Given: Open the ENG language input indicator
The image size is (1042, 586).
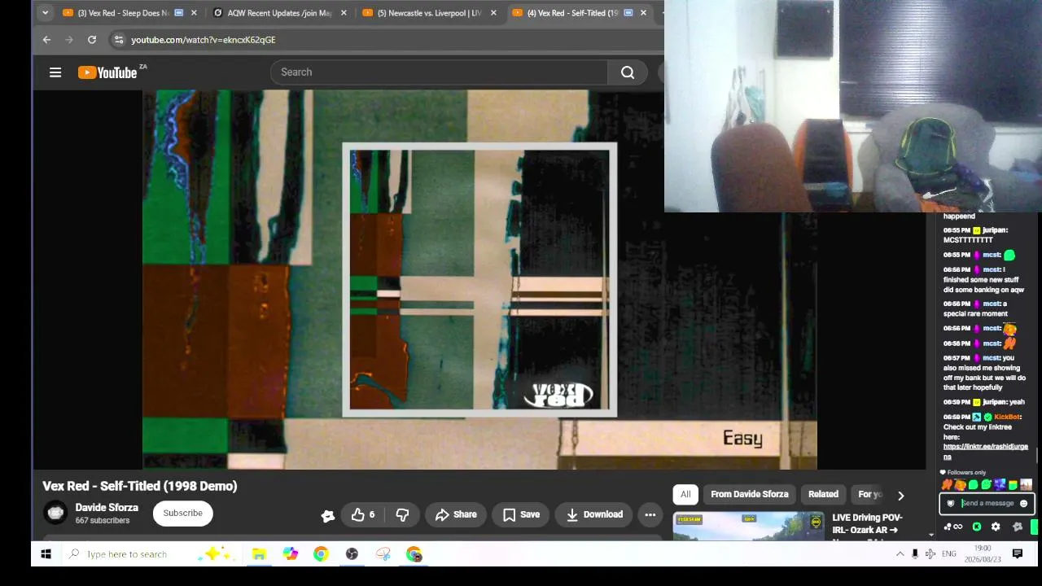Looking at the screenshot, I should tap(949, 554).
